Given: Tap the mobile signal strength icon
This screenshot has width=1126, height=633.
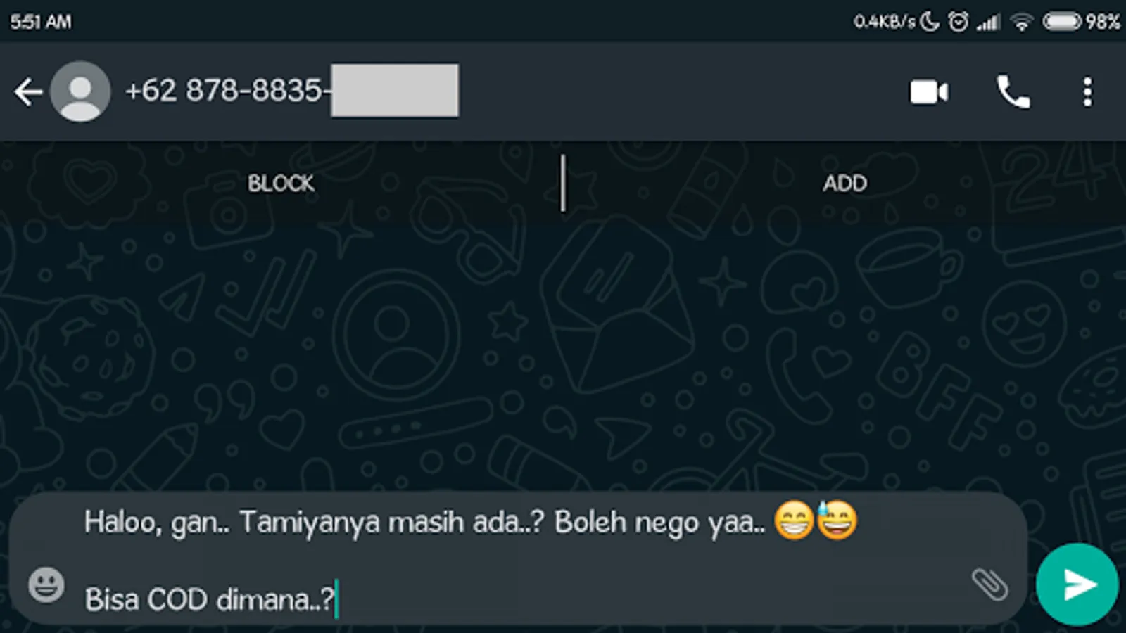Looking at the screenshot, I should 988,23.
